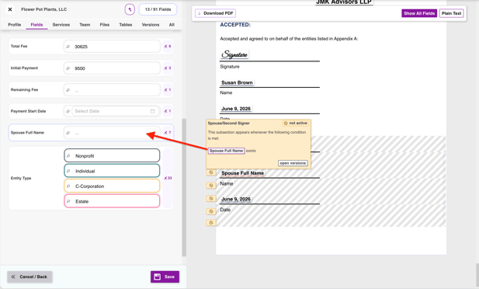Open the Versions tab
The width and height of the screenshot is (479, 289).
(x=151, y=24)
